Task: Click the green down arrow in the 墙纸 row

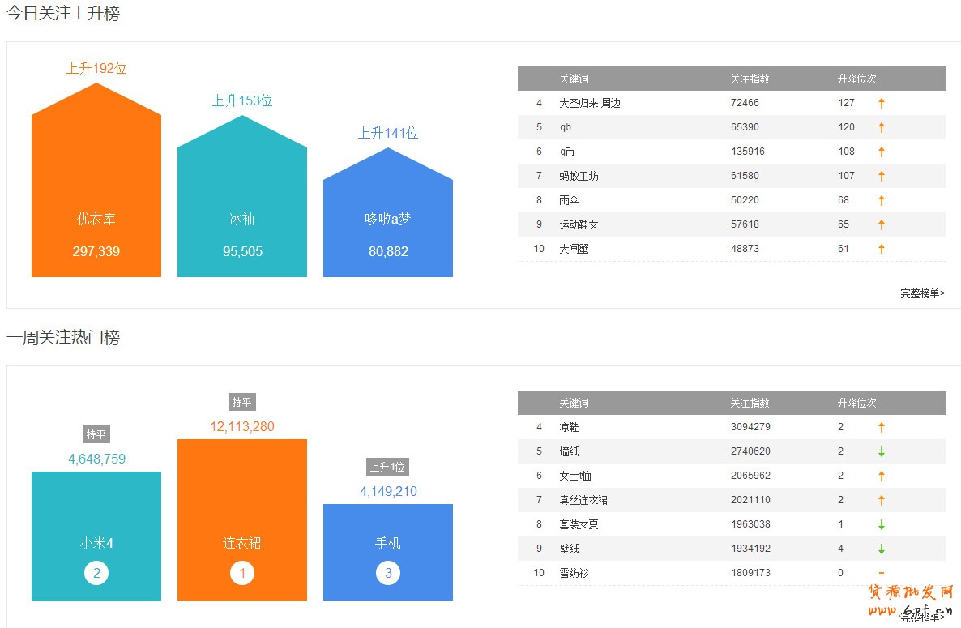Action: click(x=882, y=451)
